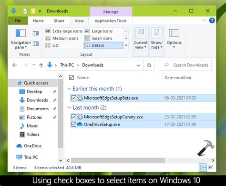The image size is (226, 186).
Task: Go back with the Back arrow
Action: (x=15, y=65)
